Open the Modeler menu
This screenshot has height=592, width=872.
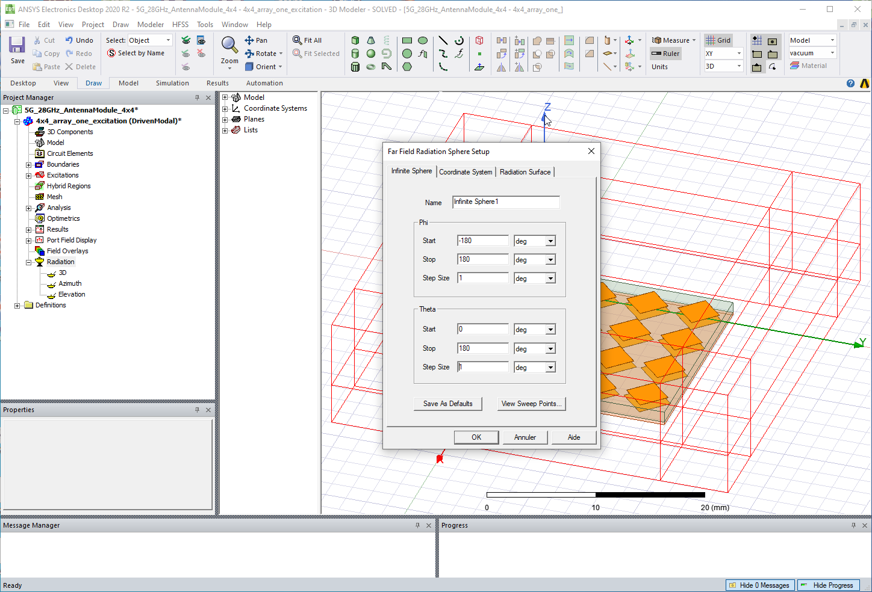tap(151, 25)
